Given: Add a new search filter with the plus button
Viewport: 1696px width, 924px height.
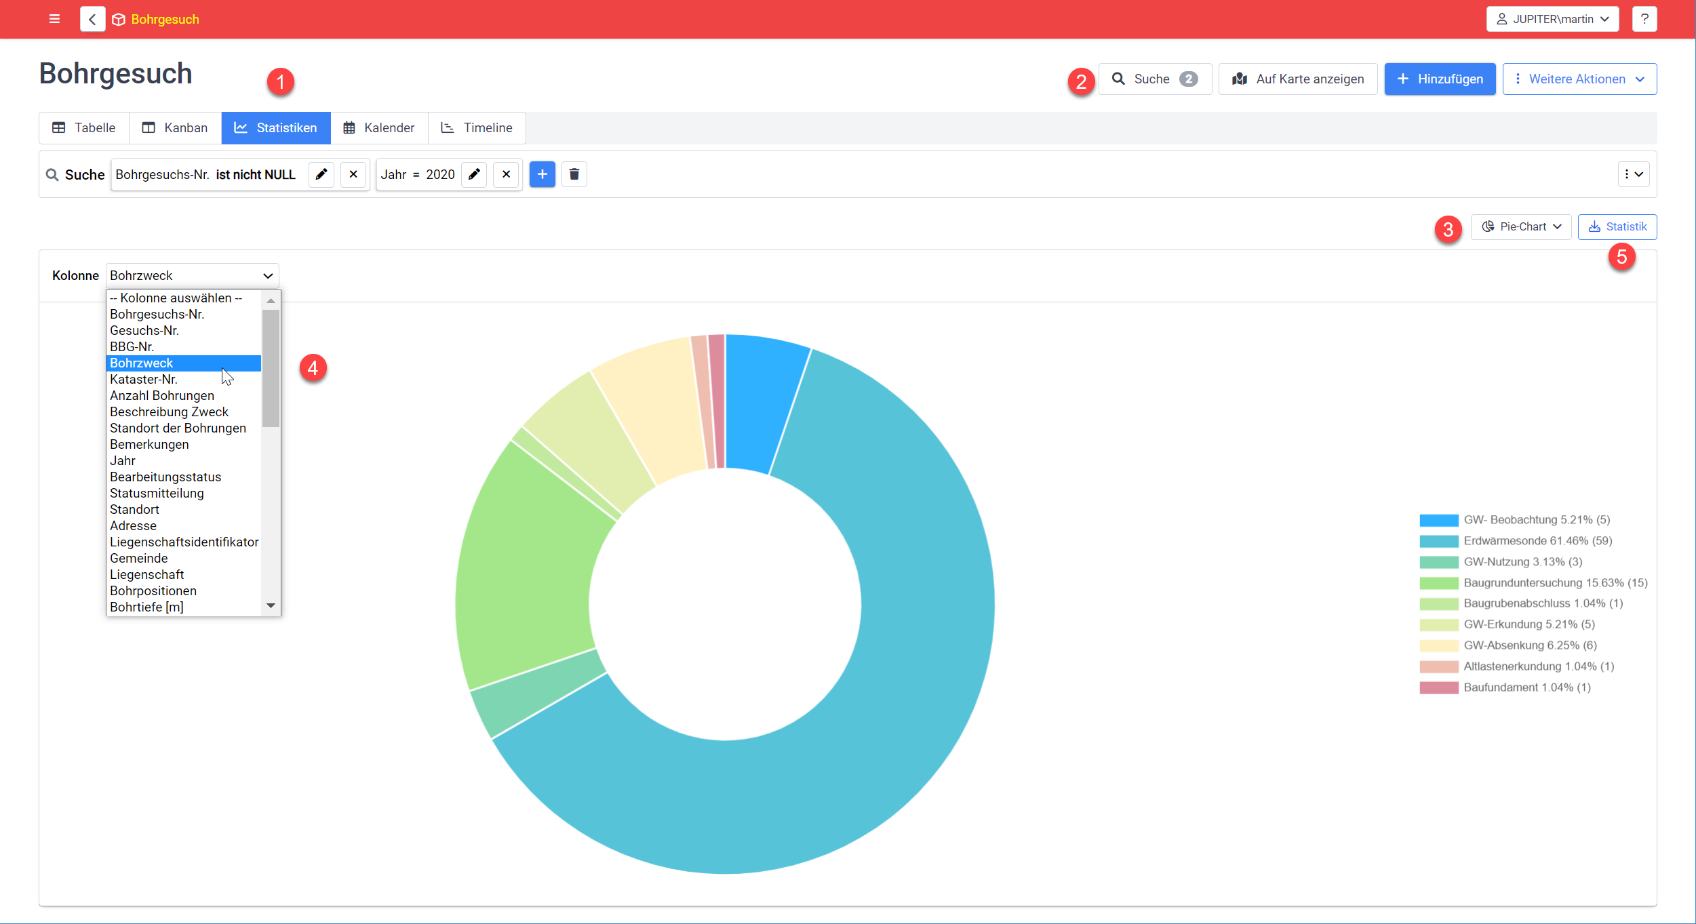Looking at the screenshot, I should pos(543,174).
